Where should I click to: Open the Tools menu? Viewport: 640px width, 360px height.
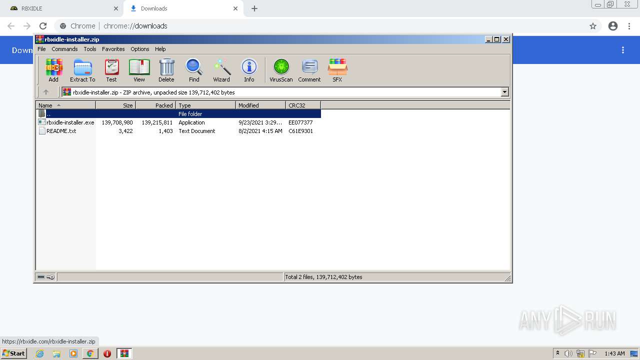pyautogui.click(x=90, y=49)
